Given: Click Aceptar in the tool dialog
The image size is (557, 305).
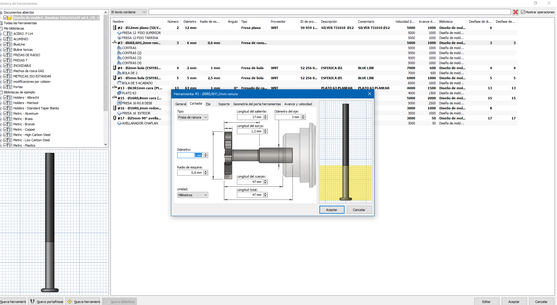Looking at the screenshot, I should (332, 210).
